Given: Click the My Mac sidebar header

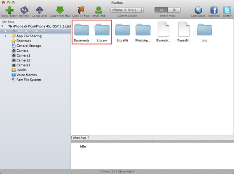Looking at the screenshot, I should [x=8, y=22].
